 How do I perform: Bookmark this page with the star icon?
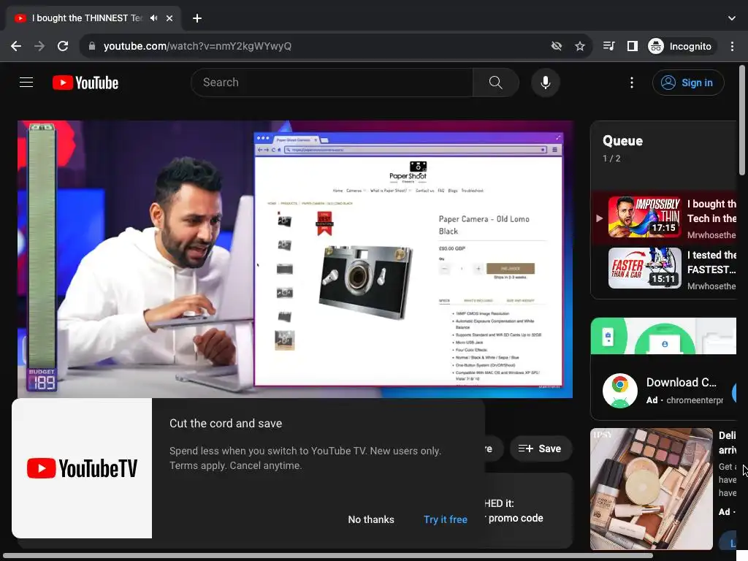tap(579, 46)
